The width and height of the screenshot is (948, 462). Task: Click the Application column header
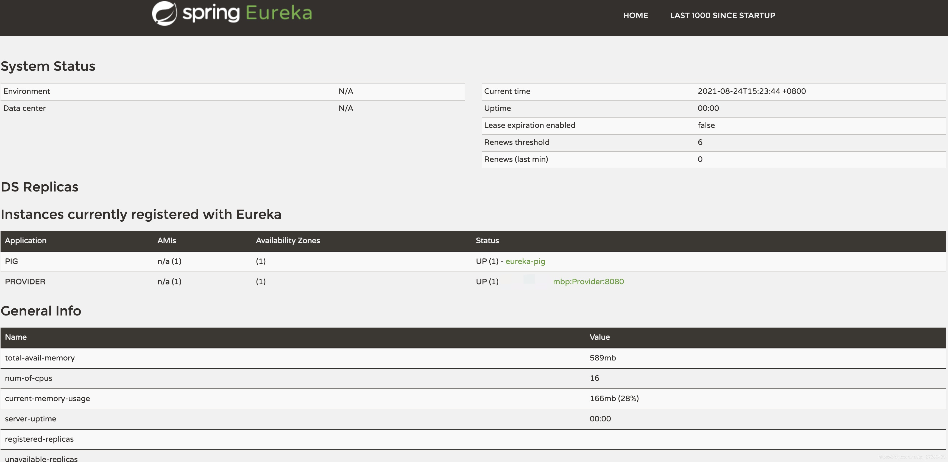(x=26, y=241)
